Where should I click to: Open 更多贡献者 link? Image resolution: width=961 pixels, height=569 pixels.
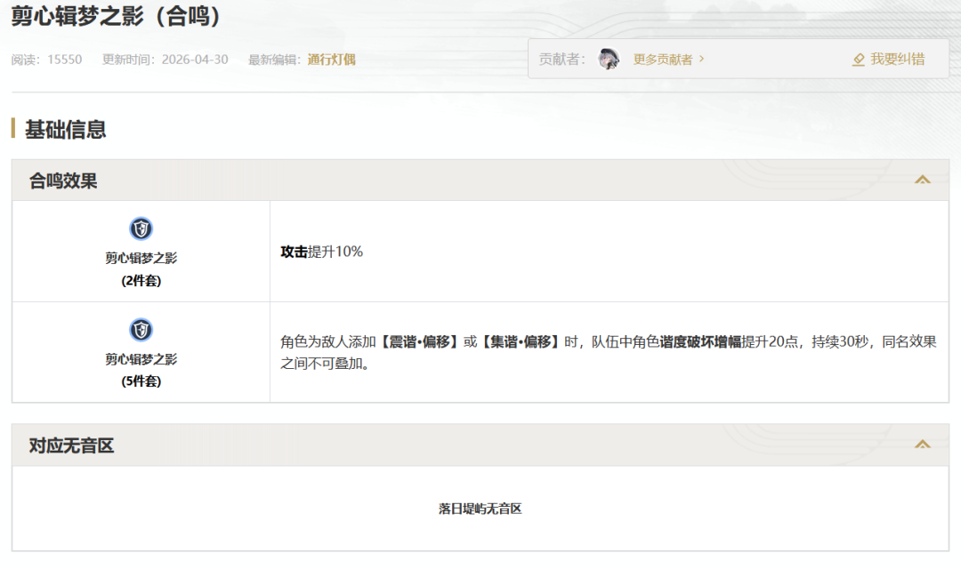tap(663, 60)
